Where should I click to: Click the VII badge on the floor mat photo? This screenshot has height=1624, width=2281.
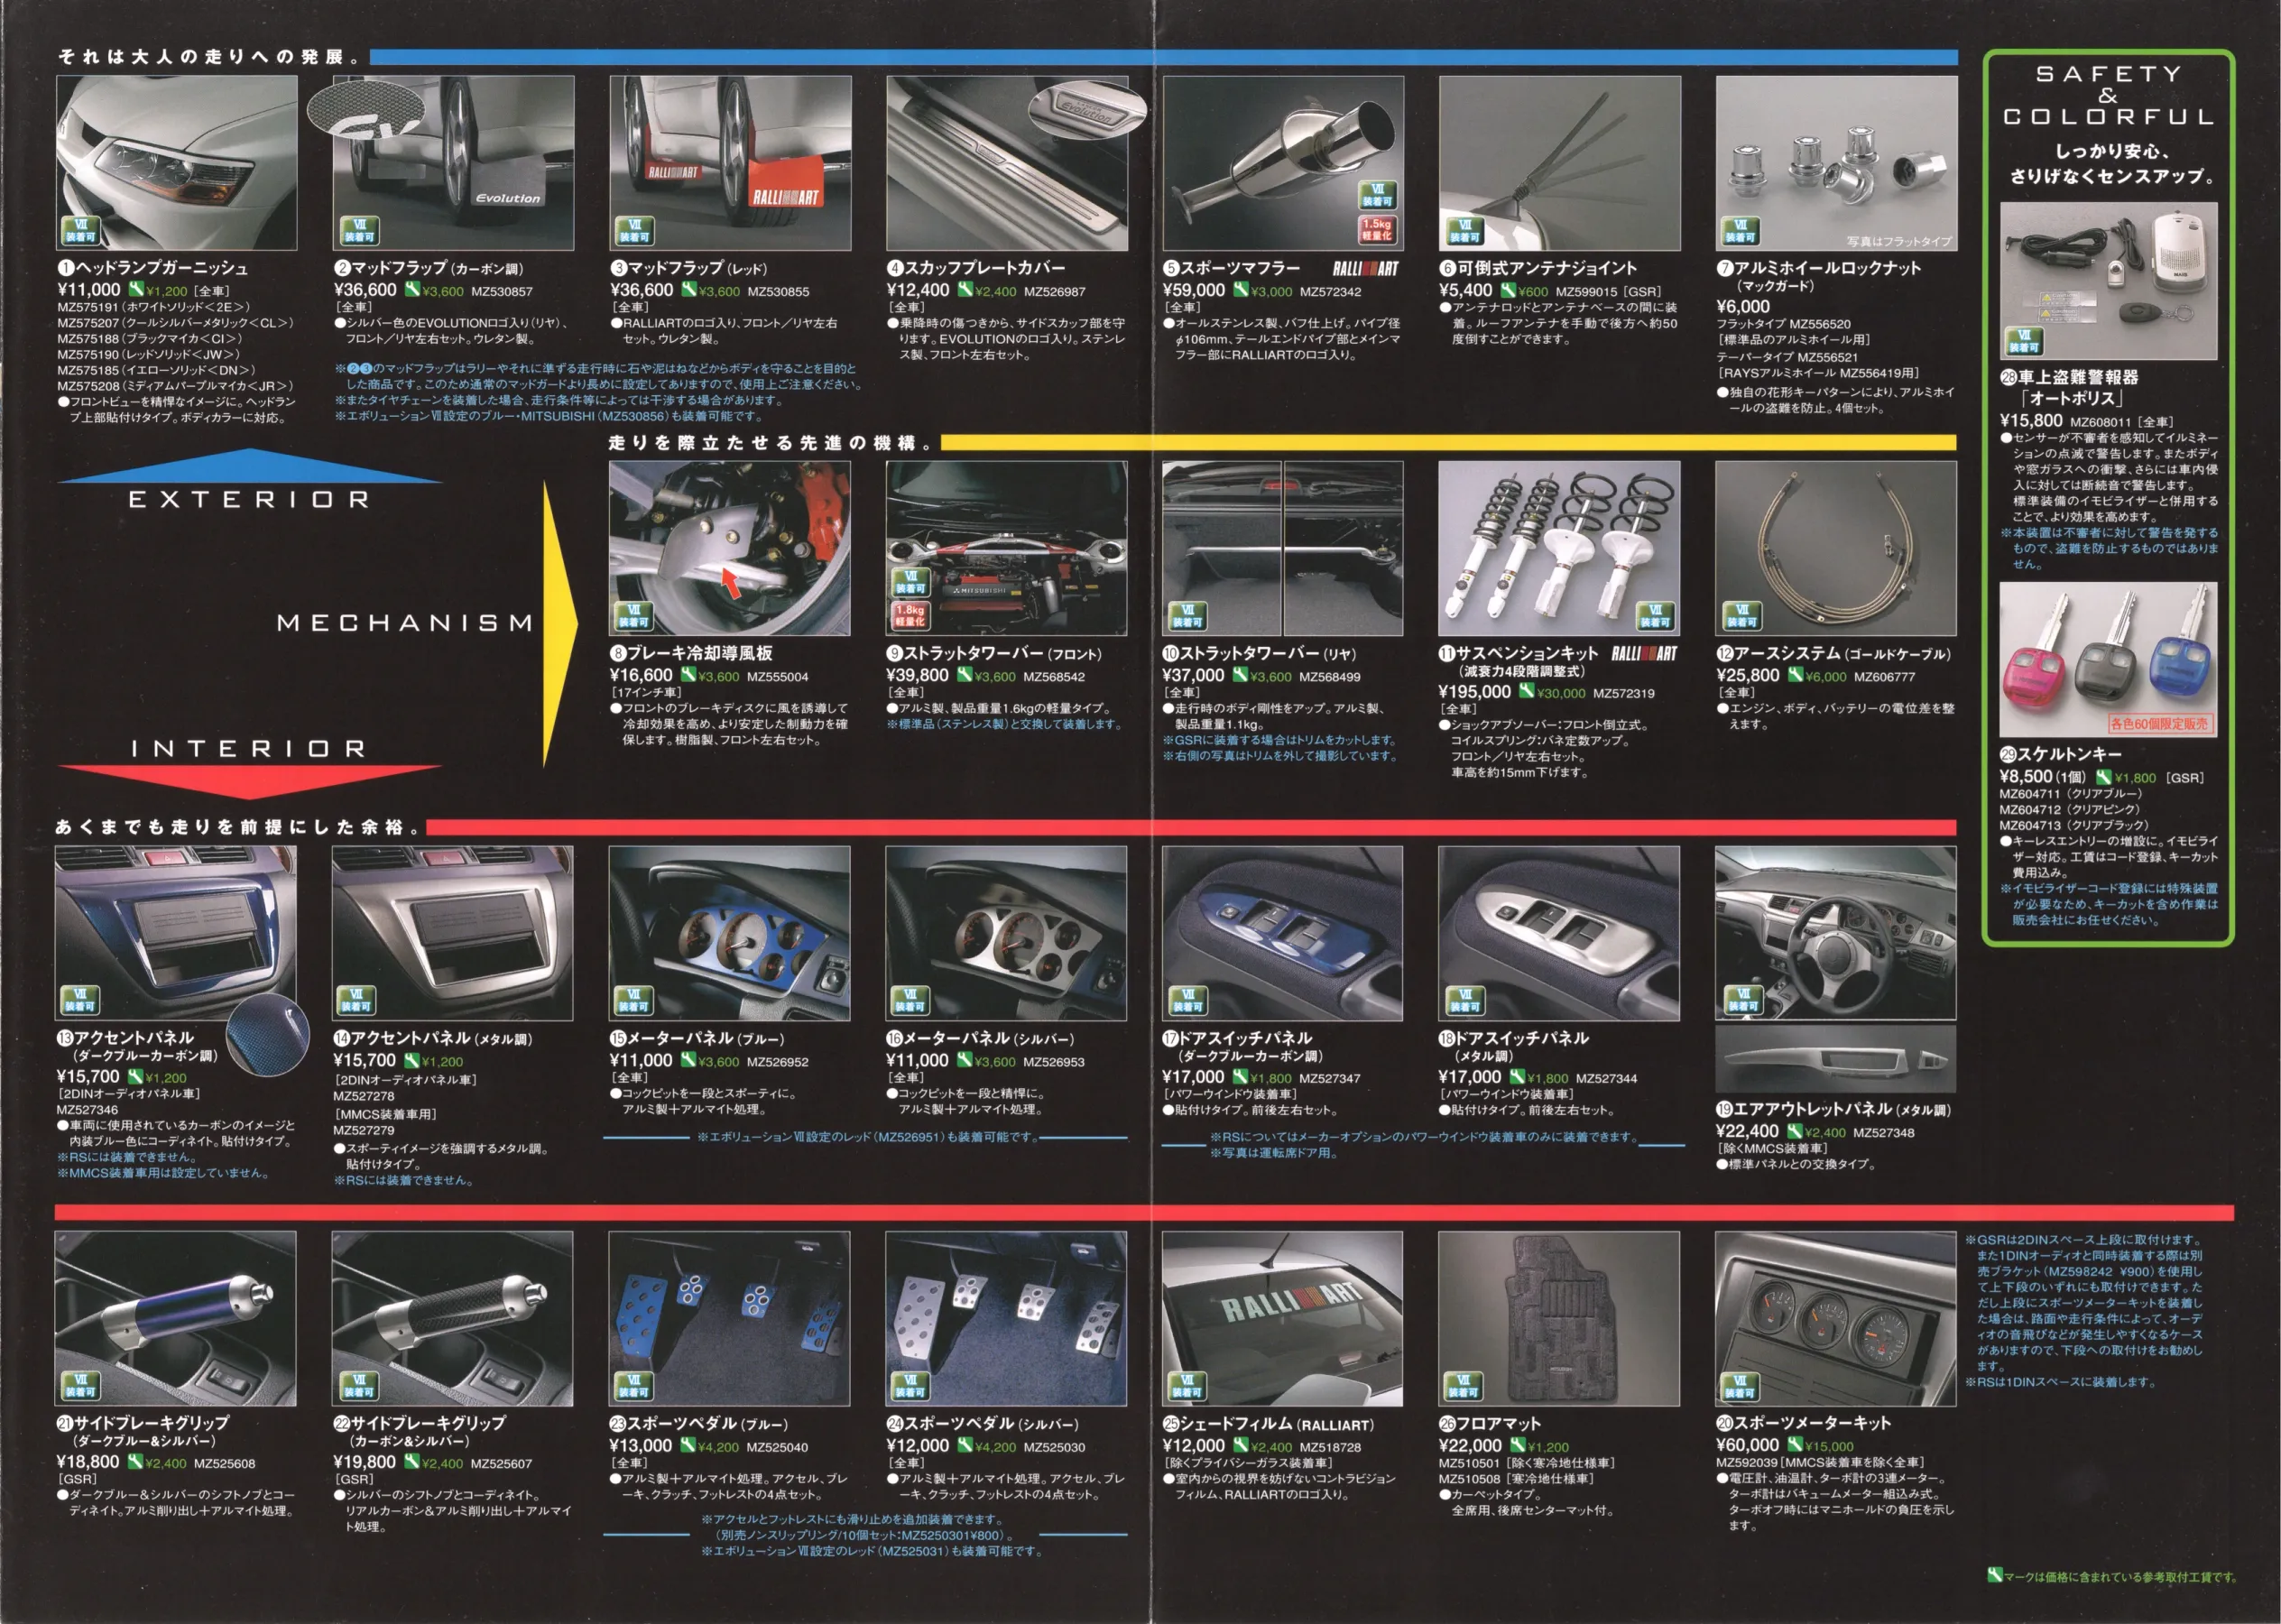1463,1386
